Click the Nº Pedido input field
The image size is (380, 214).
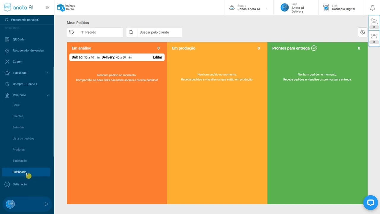pos(100,32)
